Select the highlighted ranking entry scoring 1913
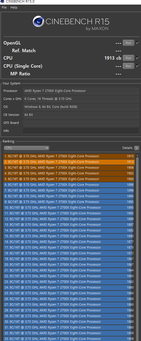This screenshot has height=341, width=141. (69, 162)
